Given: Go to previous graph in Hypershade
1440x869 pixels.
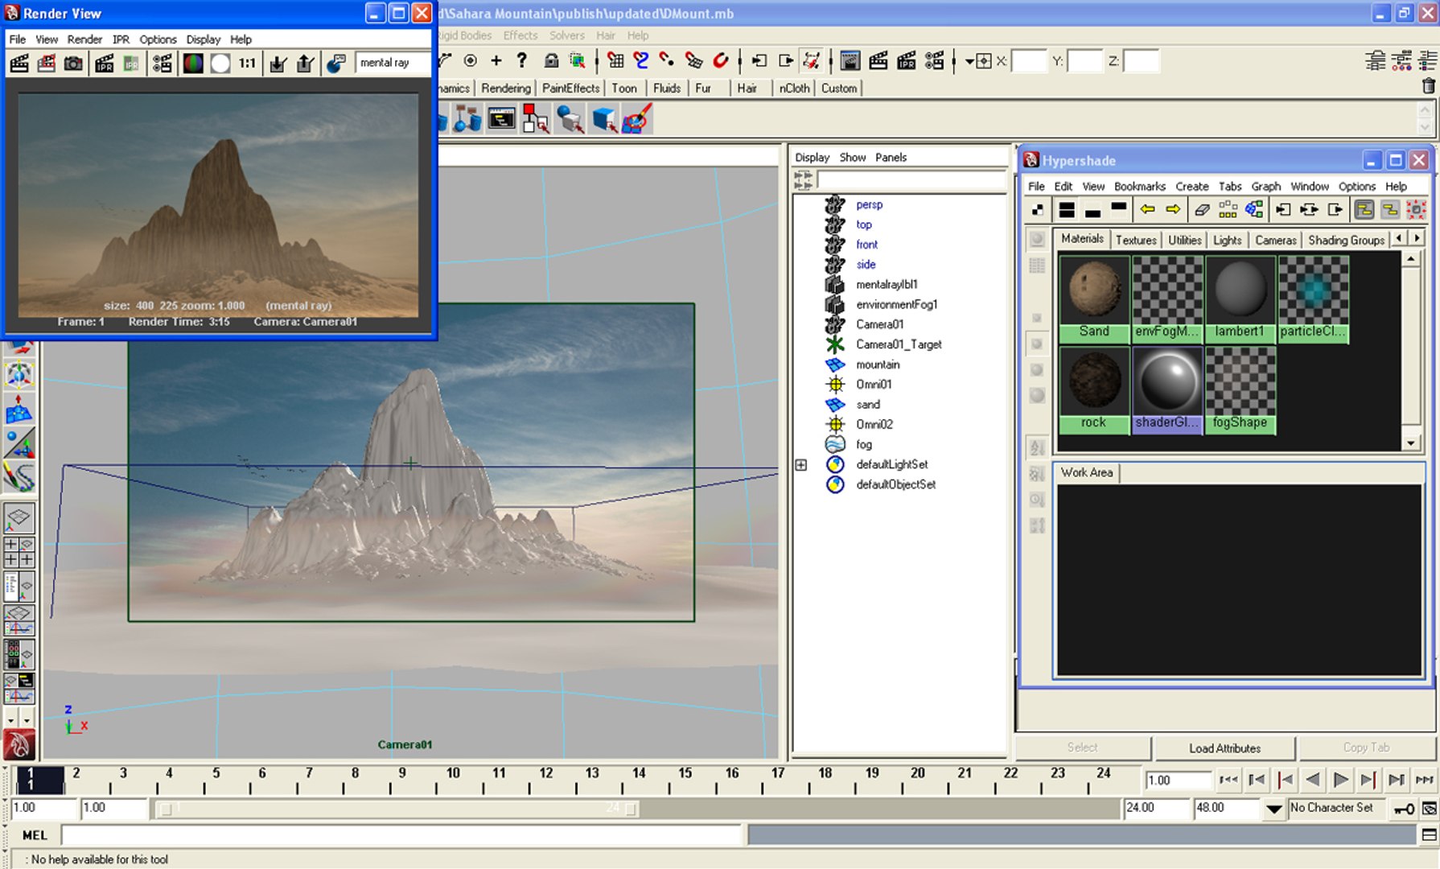Looking at the screenshot, I should click(x=1148, y=210).
